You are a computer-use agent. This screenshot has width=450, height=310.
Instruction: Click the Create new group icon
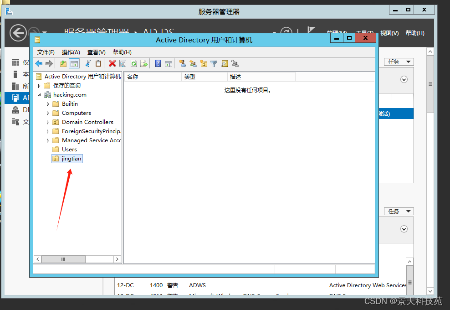click(x=193, y=63)
